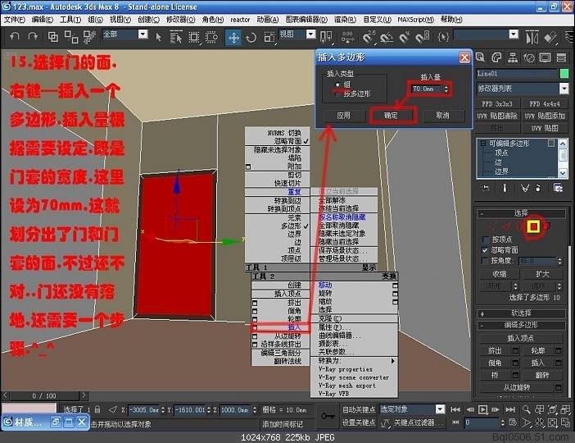
Task: Click the FFD 3x3x3 modifier button
Action: 497,104
